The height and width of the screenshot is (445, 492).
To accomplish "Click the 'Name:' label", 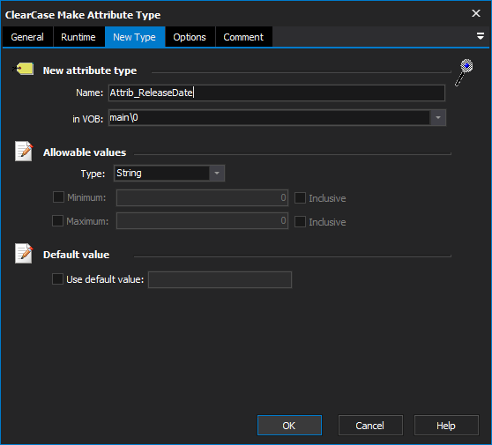I will (x=89, y=93).
